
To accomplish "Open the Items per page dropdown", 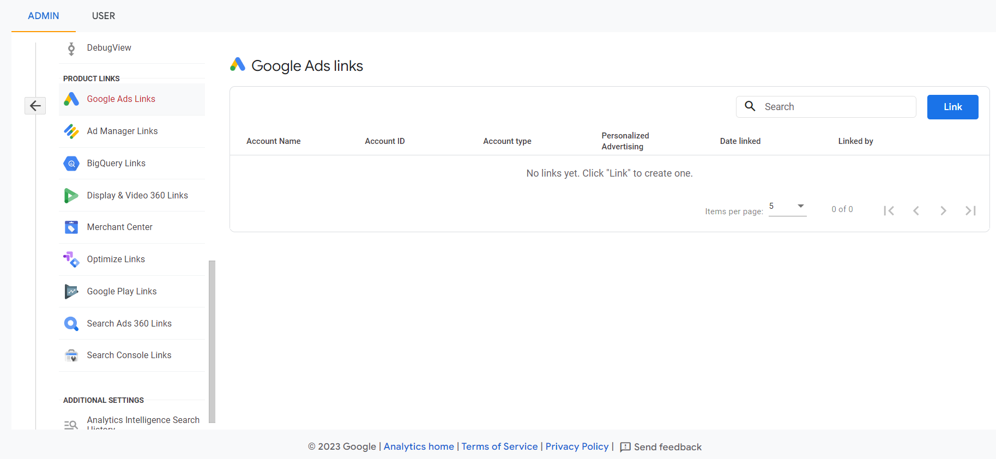I will [788, 207].
